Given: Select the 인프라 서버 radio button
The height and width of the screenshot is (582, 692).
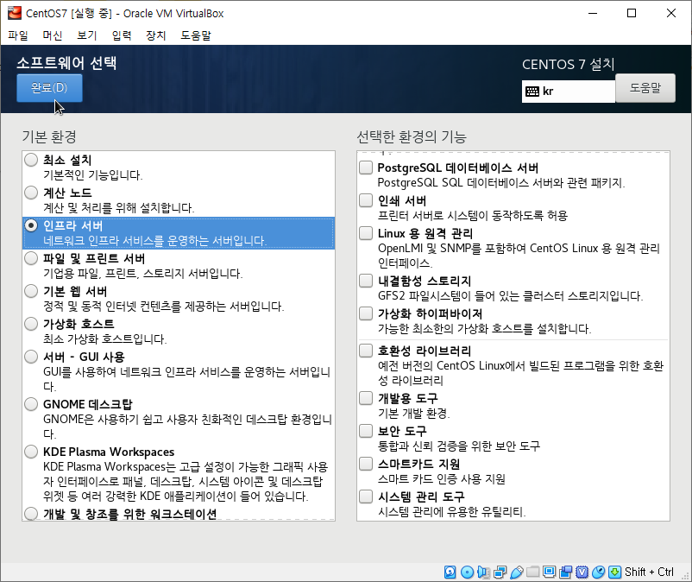Looking at the screenshot, I should tap(31, 225).
